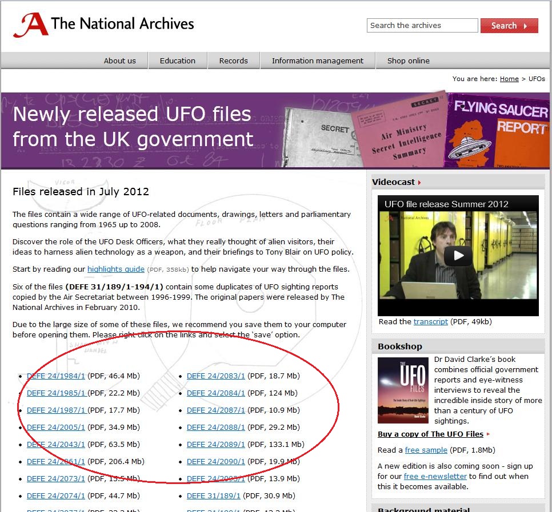Click The UFO Files book cover
The image size is (552, 512).
point(403,390)
